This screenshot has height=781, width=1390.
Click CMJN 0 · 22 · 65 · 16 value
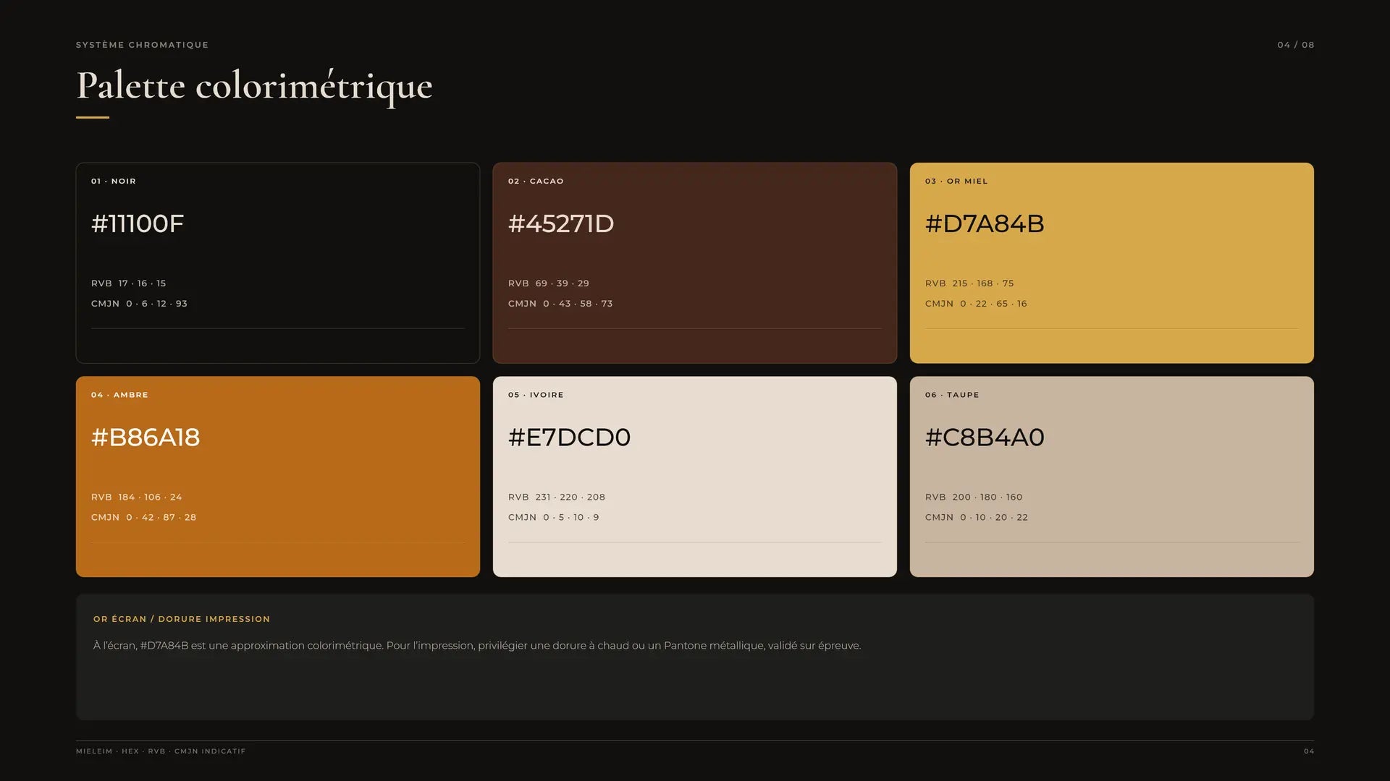pos(976,304)
